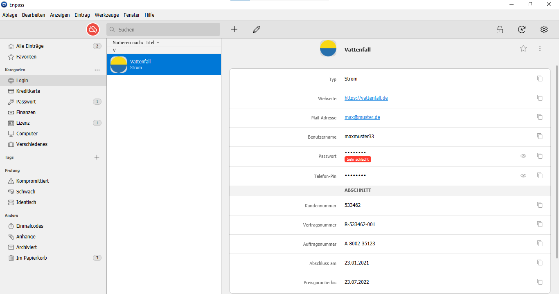
Task: Edit entry using the pencil icon
Action: (257, 29)
